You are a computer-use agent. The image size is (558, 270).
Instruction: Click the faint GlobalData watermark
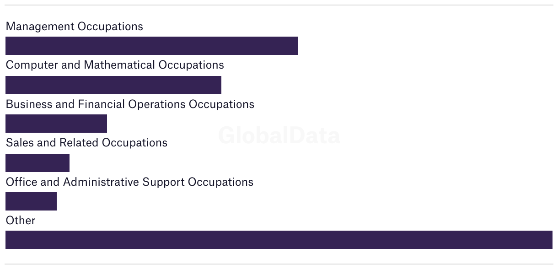279,136
